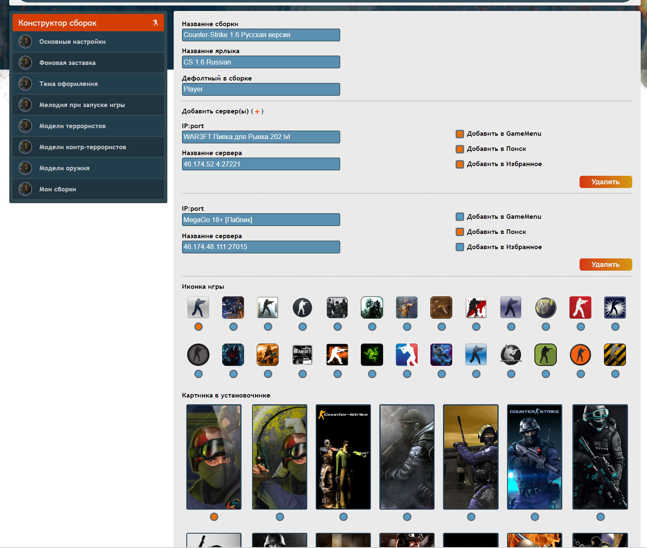647x548 pixels.
Task: Choose the dark blue starburst soldier icon
Action: tap(615, 307)
